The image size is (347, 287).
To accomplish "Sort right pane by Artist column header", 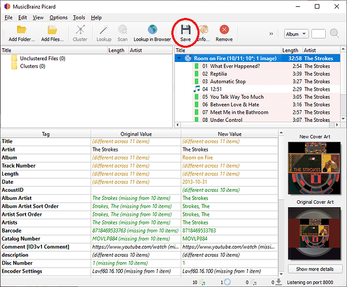I will (x=321, y=51).
